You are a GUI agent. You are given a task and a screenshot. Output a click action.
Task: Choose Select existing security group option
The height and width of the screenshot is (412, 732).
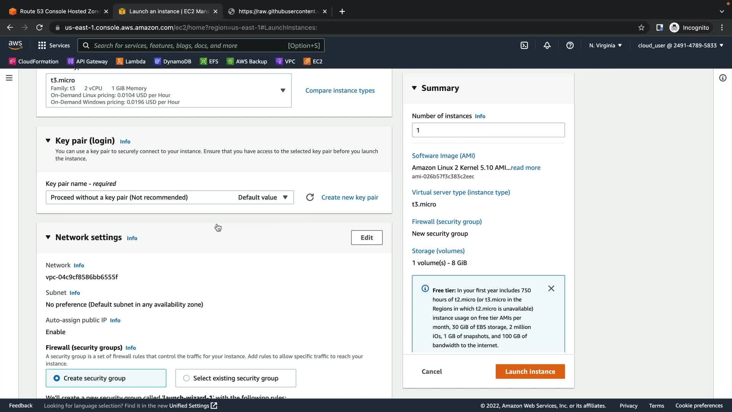186,378
